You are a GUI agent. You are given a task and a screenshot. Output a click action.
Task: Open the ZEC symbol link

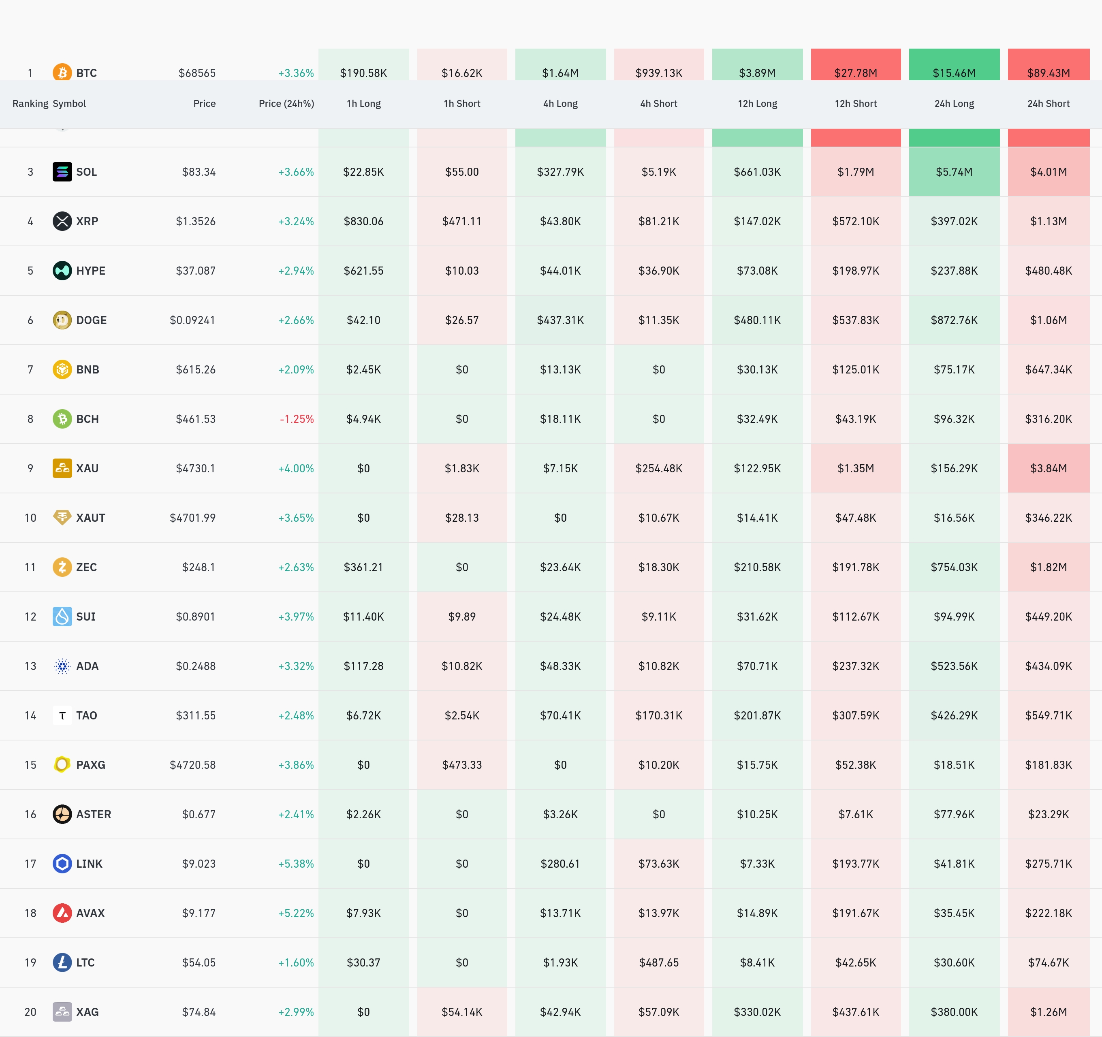point(86,567)
